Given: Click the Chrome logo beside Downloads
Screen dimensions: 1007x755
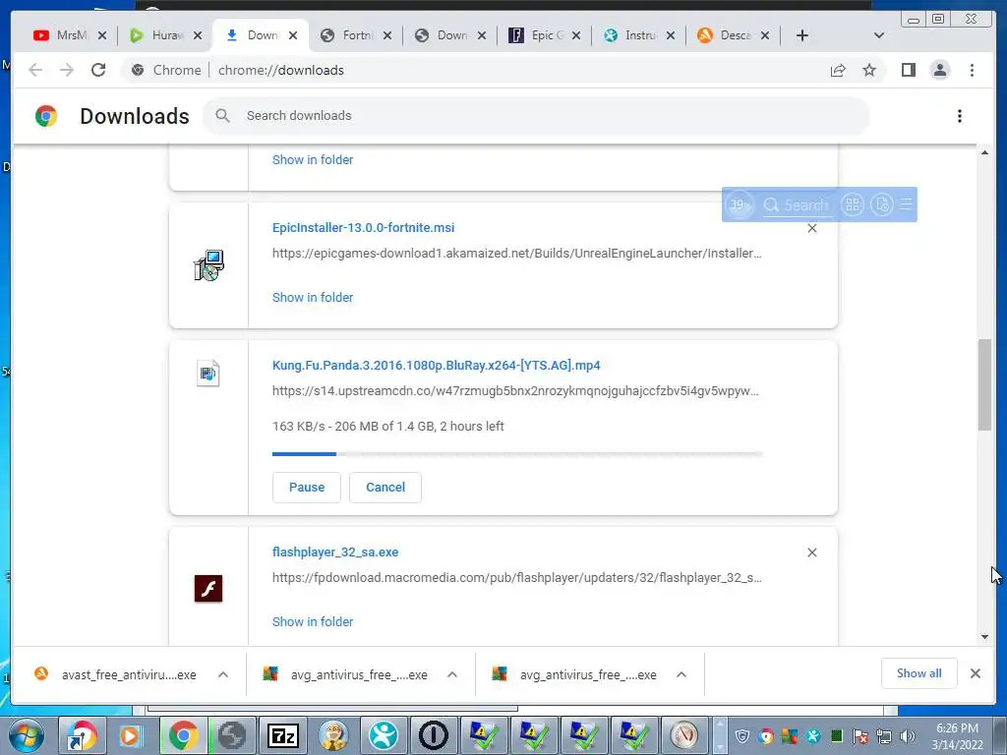Looking at the screenshot, I should [46, 116].
